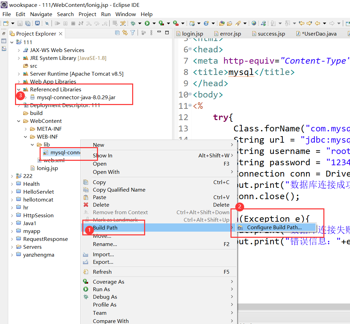The image size is (350, 324).
Task: Open the Web Browser globe icon
Action: coord(254,23)
